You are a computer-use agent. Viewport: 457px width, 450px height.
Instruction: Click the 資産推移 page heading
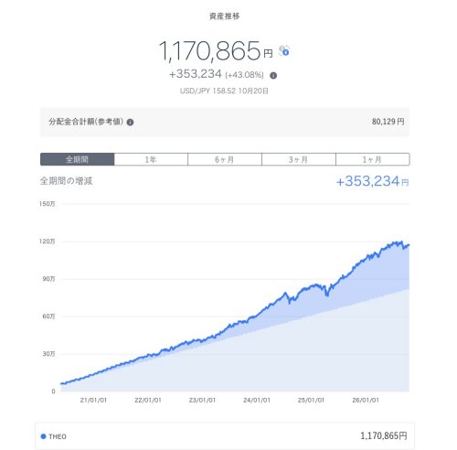(225, 16)
